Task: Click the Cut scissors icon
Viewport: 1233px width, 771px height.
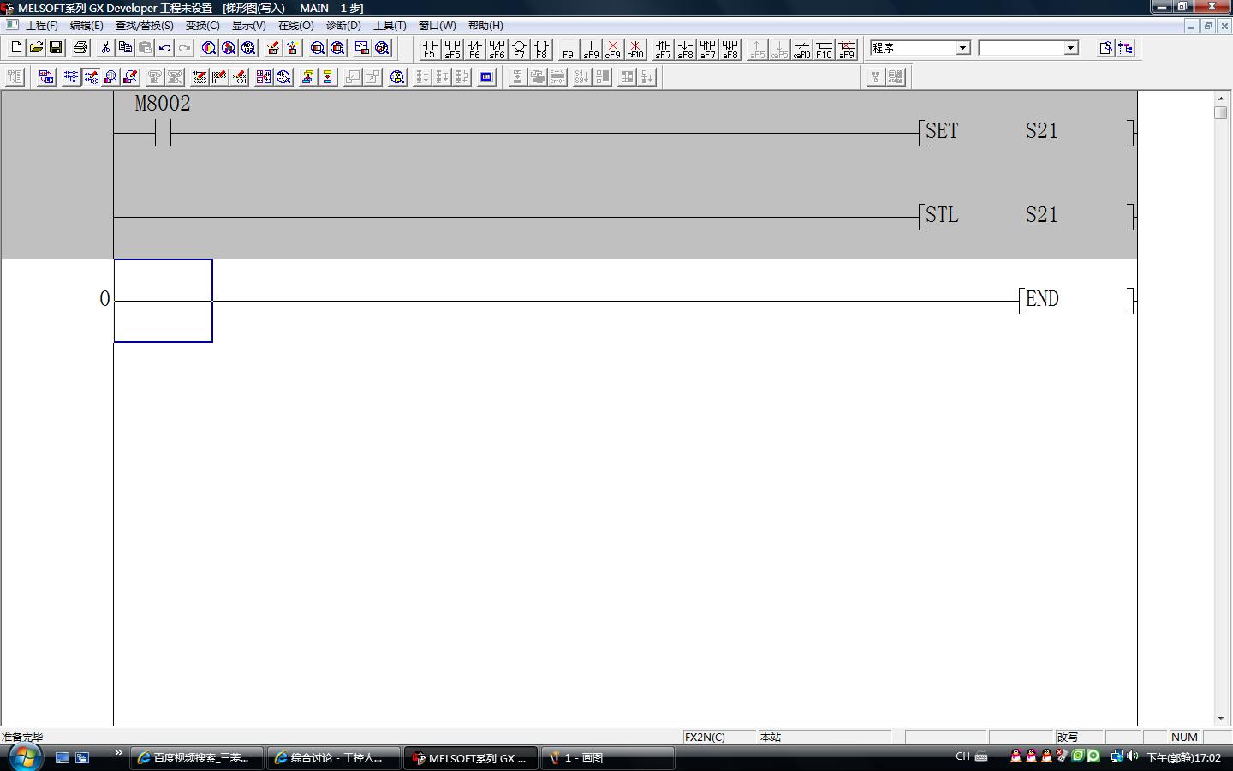Action: 105,48
